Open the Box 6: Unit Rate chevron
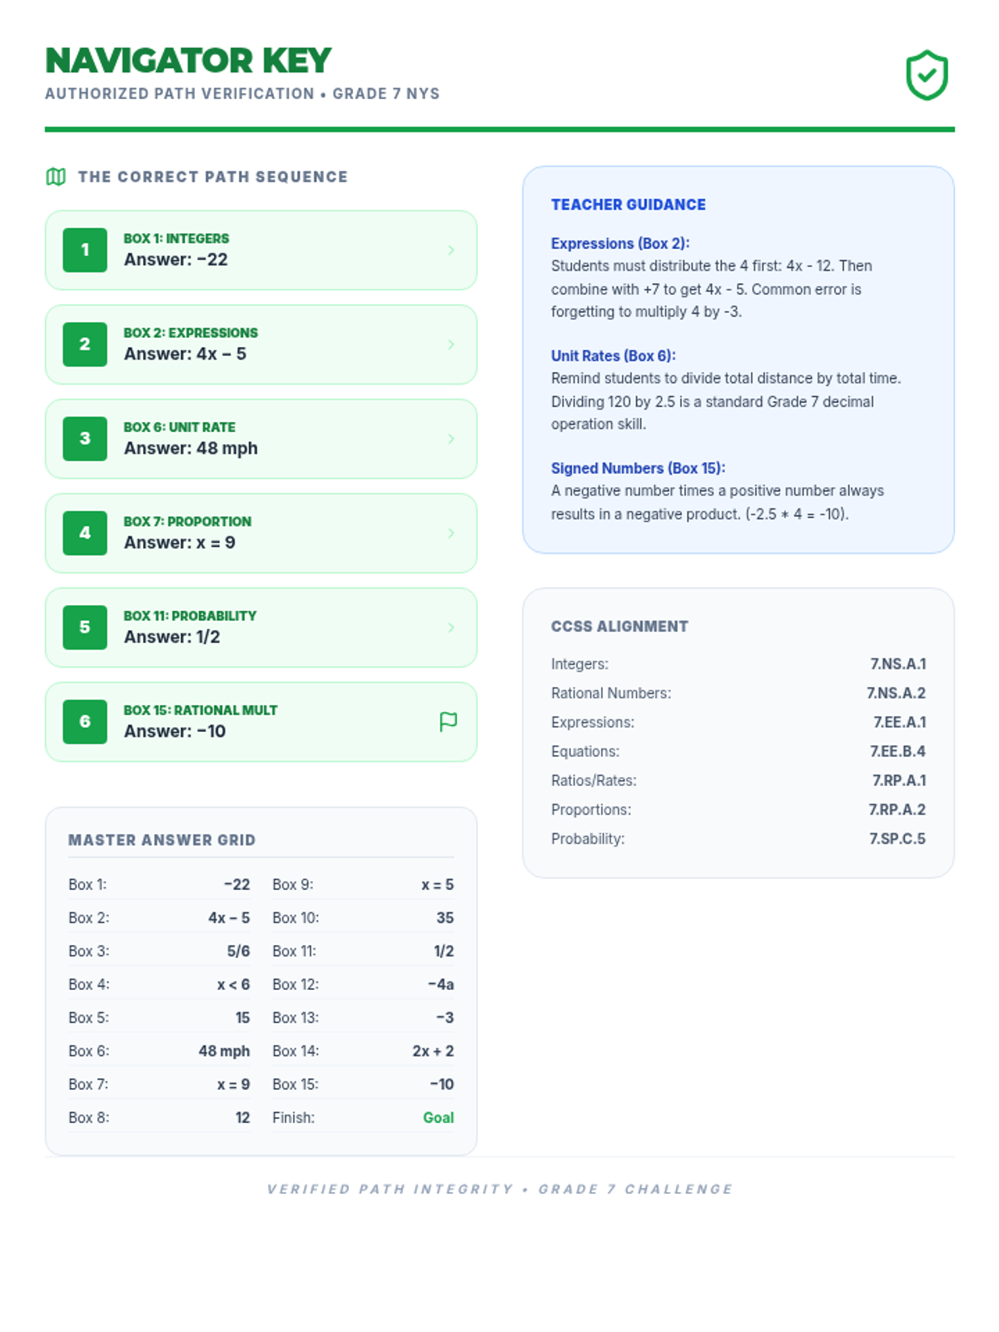999x1332 pixels. [451, 439]
